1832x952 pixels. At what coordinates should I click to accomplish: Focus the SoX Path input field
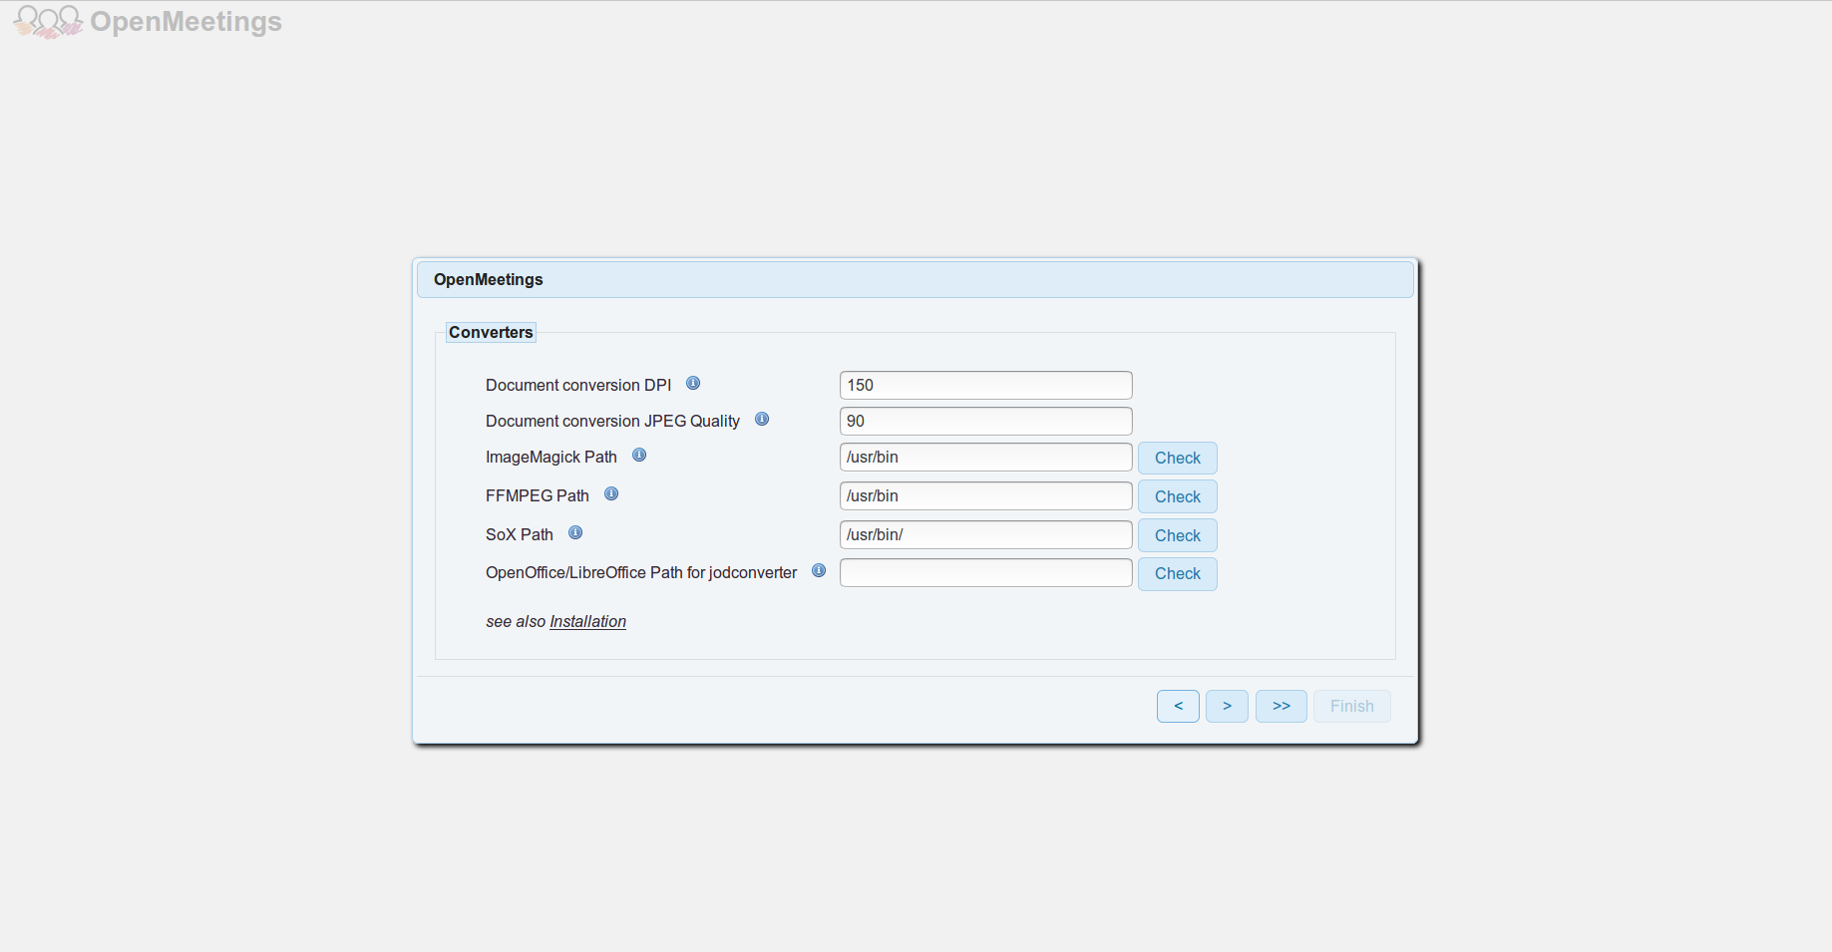tap(985, 534)
